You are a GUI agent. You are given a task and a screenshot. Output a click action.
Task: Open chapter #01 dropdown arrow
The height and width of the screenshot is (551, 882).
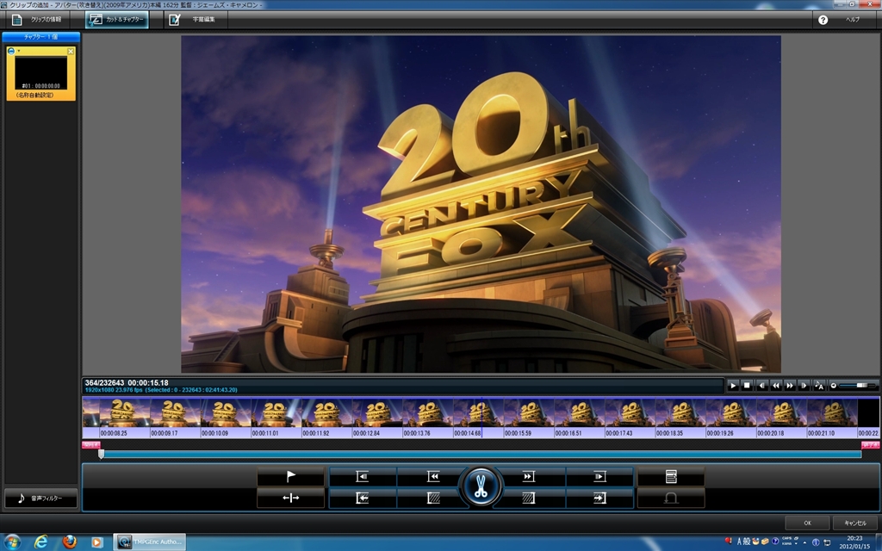19,51
